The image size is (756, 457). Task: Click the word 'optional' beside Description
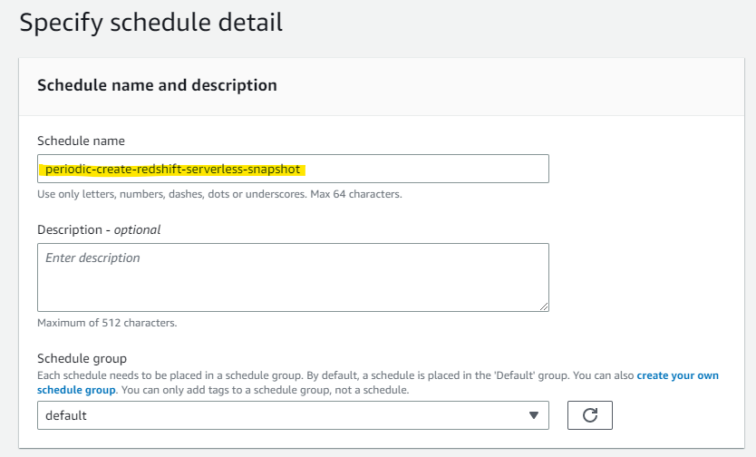pyautogui.click(x=137, y=229)
